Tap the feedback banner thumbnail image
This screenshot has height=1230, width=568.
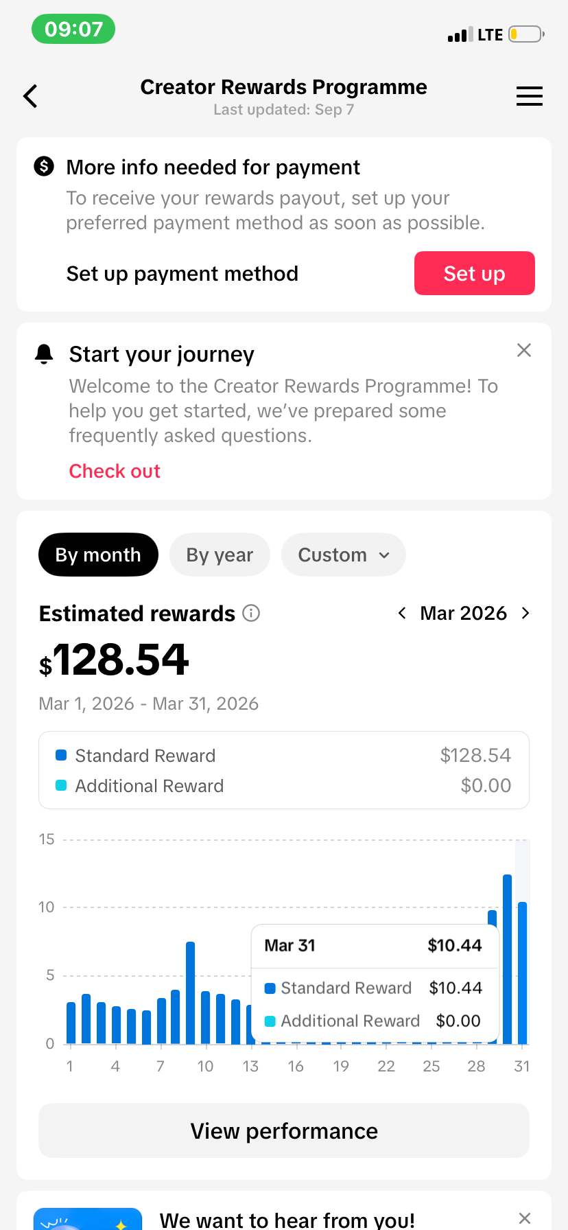(88, 1219)
